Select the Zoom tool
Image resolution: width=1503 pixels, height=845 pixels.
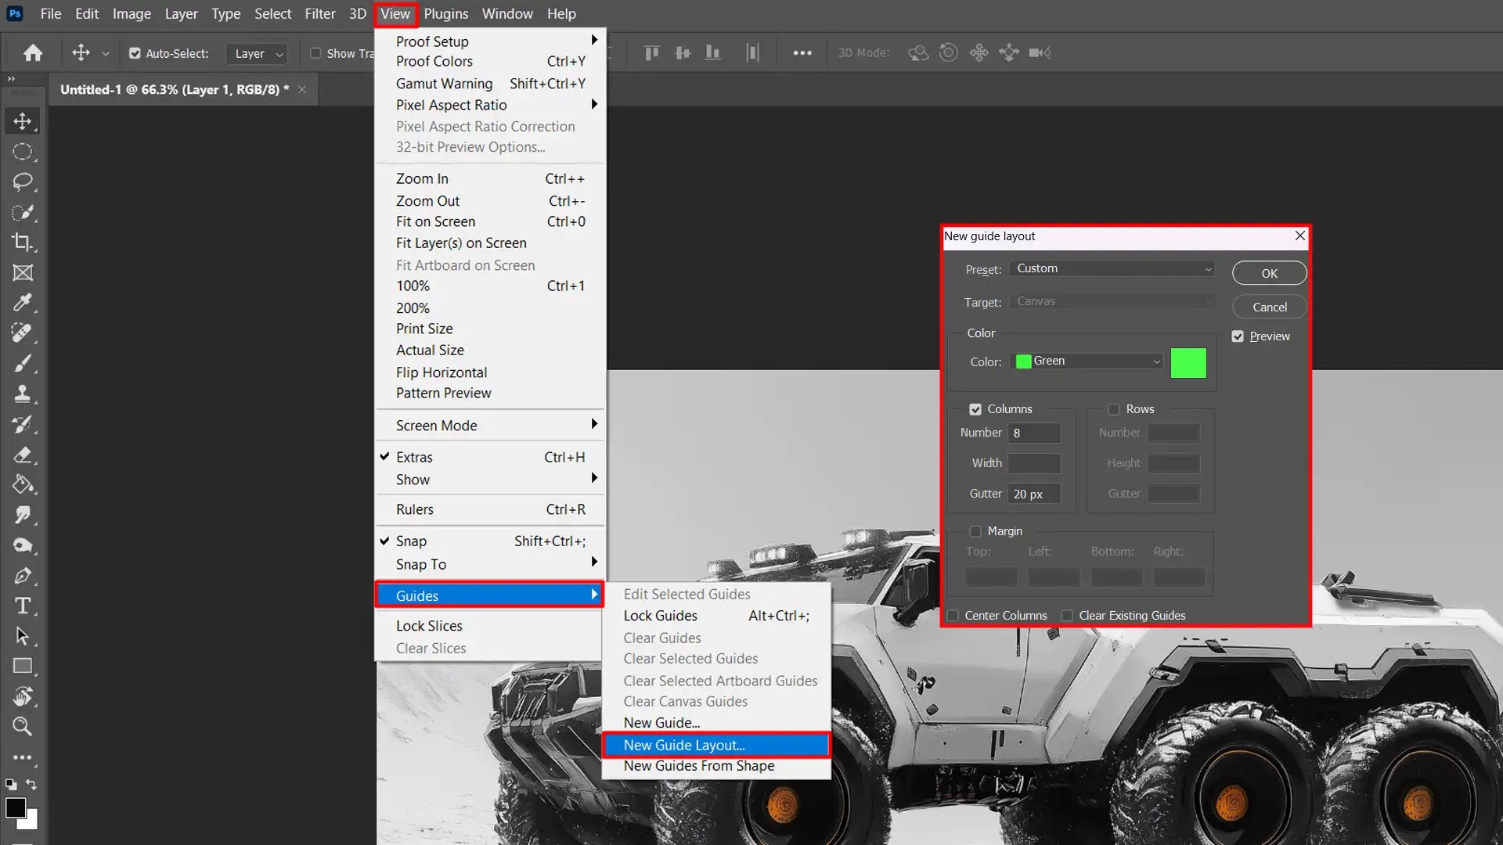(x=22, y=727)
